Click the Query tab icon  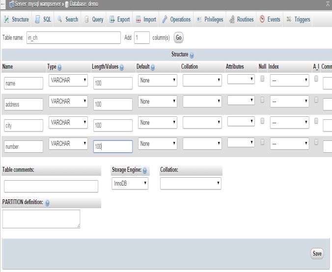pyautogui.click(x=86, y=19)
